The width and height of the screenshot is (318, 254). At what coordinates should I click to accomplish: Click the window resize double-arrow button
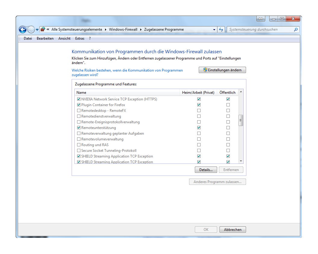(x=261, y=19)
